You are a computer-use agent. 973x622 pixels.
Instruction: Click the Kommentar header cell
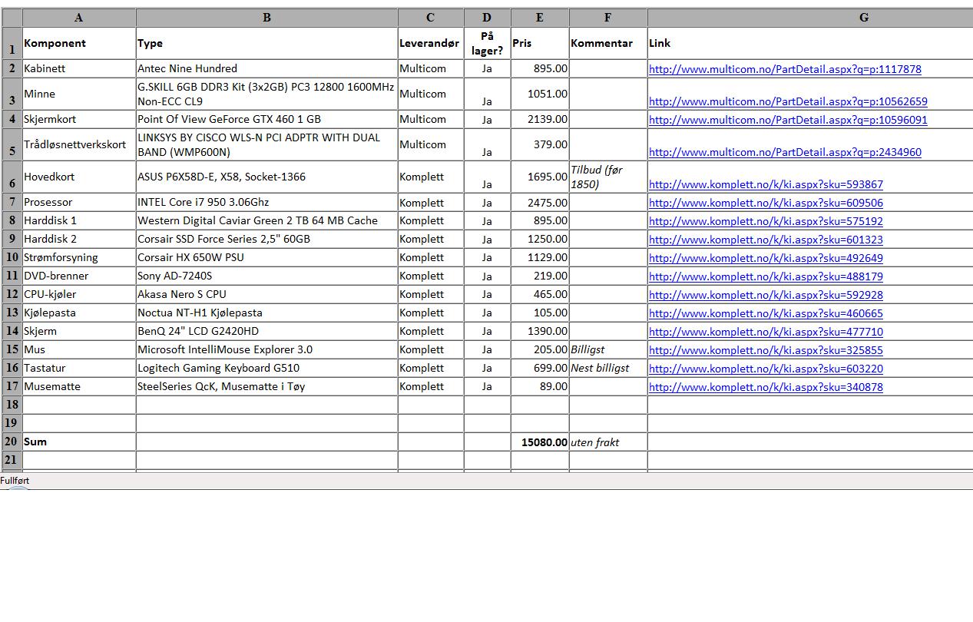(x=608, y=43)
